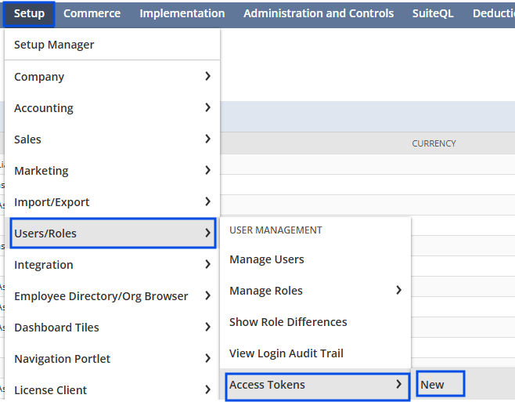Choose Show Role Differences entry
515x402 pixels.
(315, 322)
